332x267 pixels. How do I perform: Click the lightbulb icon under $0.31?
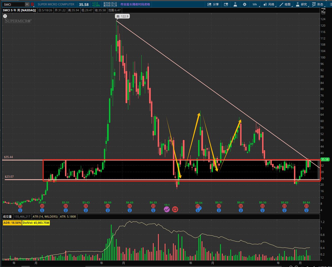click(219, 210)
